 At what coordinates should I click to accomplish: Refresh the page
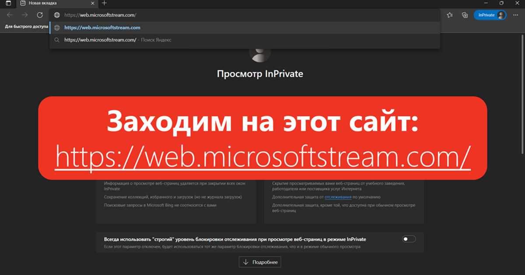coord(40,15)
